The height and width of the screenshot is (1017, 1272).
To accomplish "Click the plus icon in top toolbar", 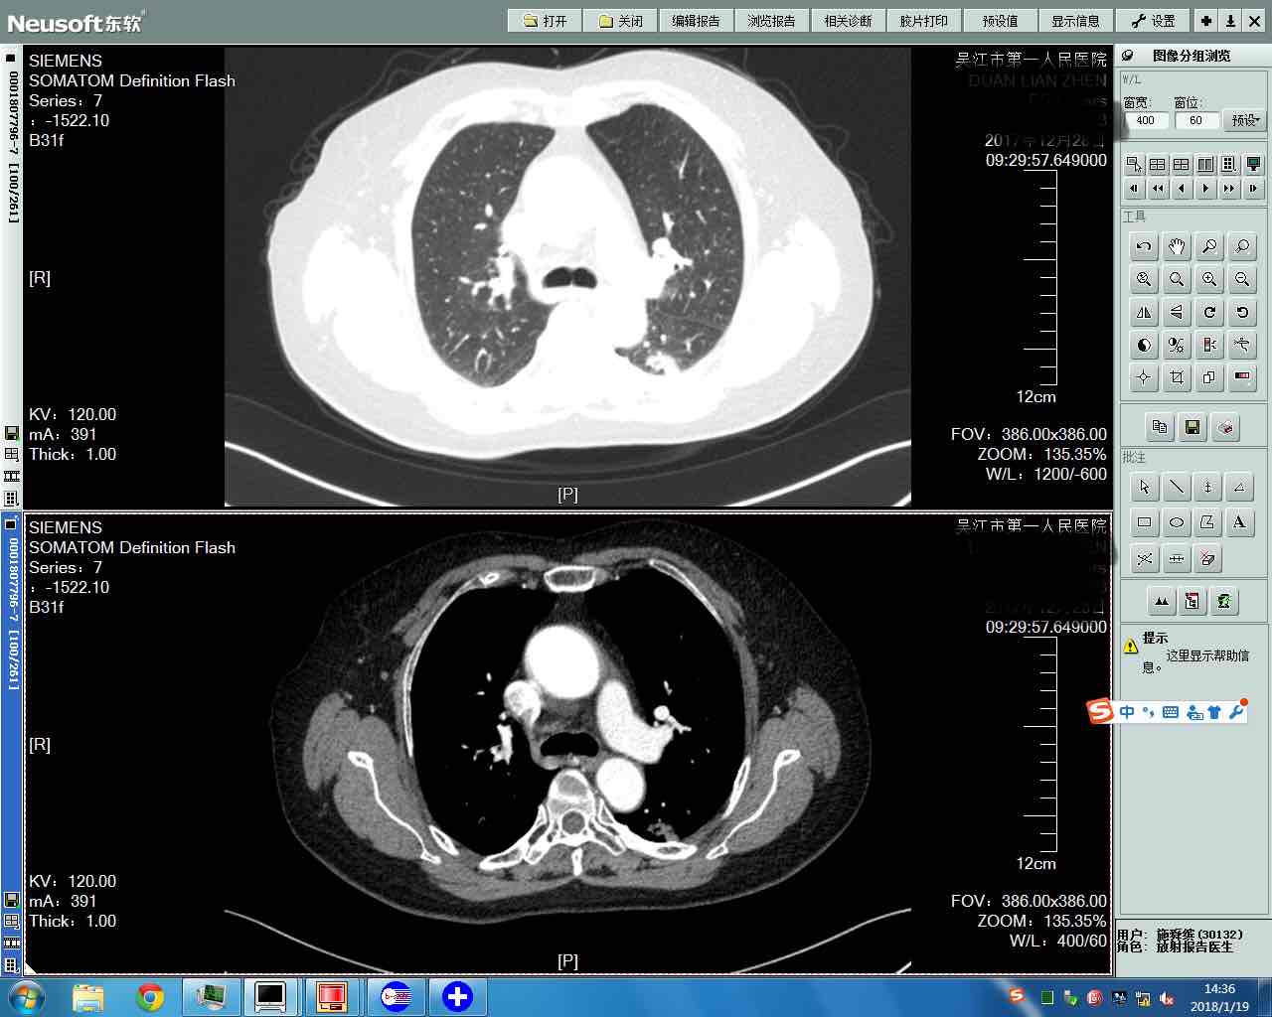I will (x=1205, y=21).
